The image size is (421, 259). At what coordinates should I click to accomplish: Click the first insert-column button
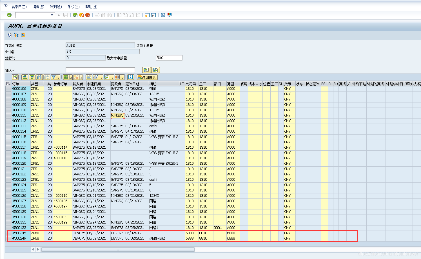pyautogui.click(x=146, y=70)
